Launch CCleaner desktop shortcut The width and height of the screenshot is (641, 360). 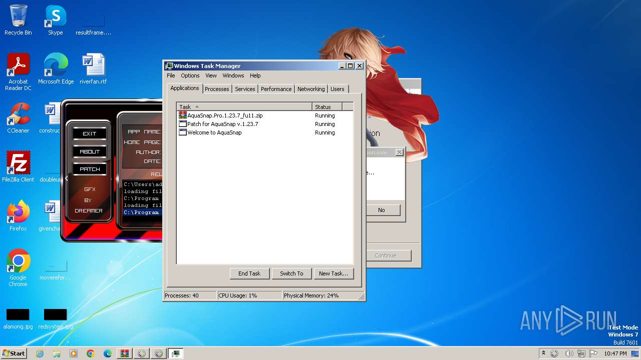(x=18, y=118)
